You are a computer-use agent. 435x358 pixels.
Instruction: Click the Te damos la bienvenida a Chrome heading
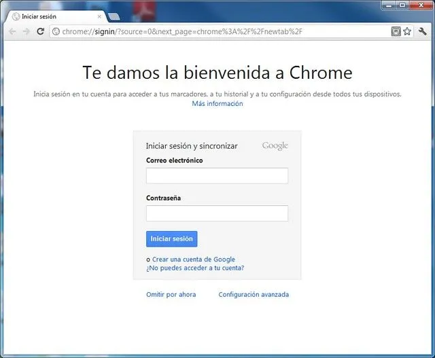(x=217, y=73)
